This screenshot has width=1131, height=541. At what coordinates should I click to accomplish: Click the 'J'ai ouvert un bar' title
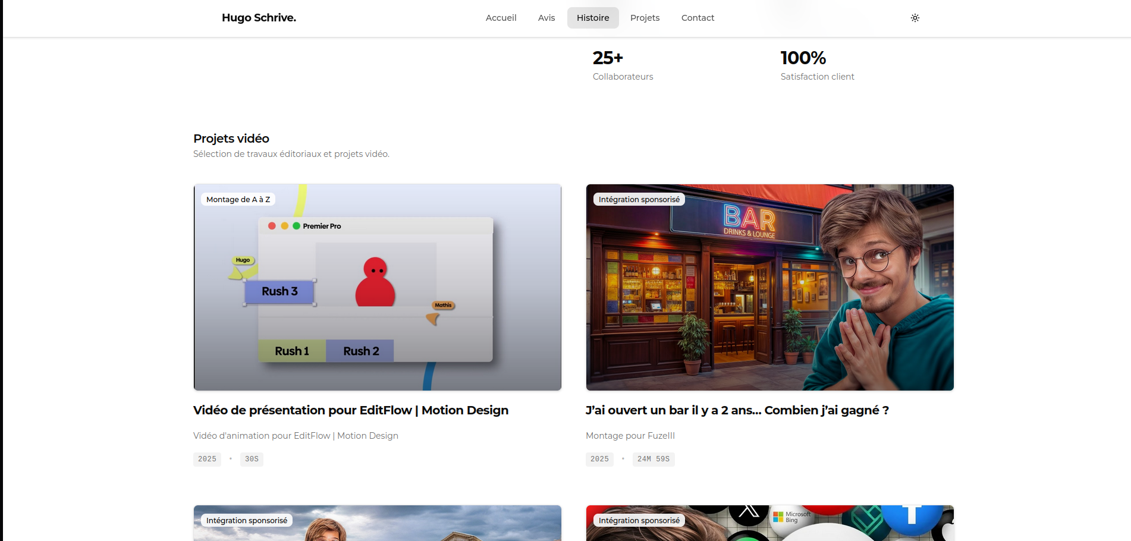737,410
